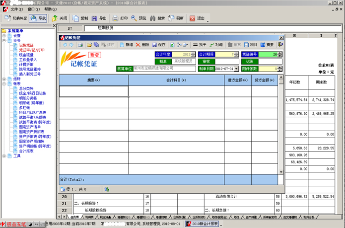Expand the 工具 tree node
This screenshot has height=228, width=345.
click(4, 156)
